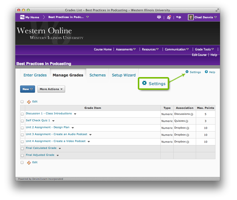237x200 pixels.
Task: Open the messages envelope icon
Action: tap(159, 17)
